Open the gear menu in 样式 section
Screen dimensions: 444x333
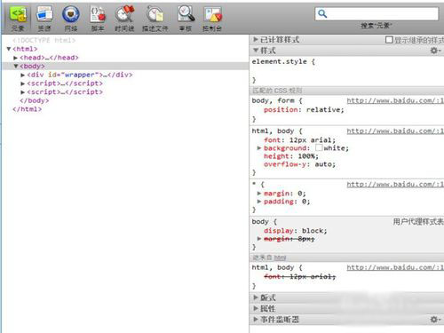pyautogui.click(x=435, y=51)
